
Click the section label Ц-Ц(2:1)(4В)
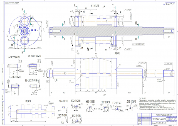[x=15, y=77]
